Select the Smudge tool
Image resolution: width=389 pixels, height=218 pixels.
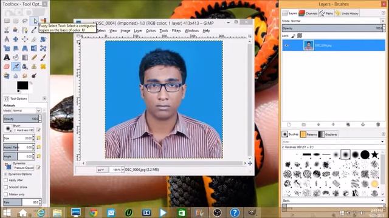[x=25, y=76]
